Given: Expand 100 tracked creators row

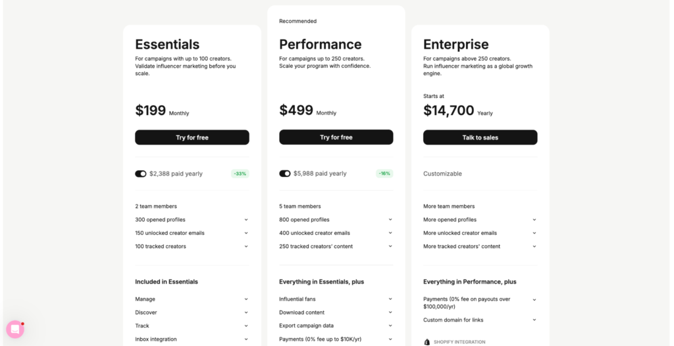Looking at the screenshot, I should [x=246, y=247].
